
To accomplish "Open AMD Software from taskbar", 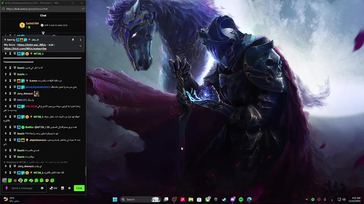I will (x=183, y=199).
